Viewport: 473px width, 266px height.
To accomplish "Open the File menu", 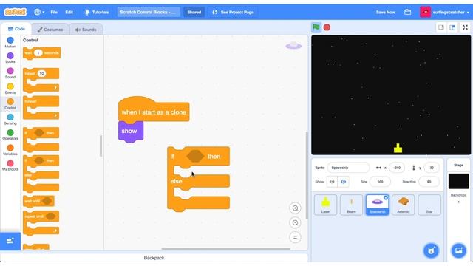I will coord(54,12).
